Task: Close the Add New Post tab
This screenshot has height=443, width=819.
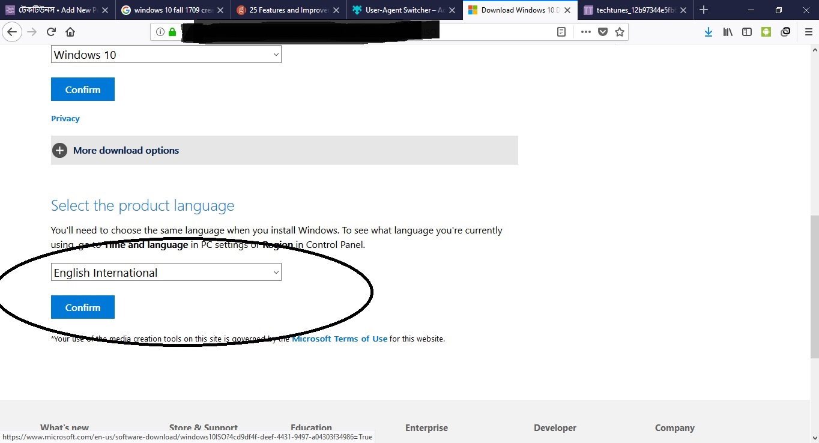Action: coord(104,10)
